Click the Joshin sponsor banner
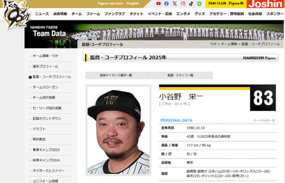Image resolution: width=285 pixels, height=183 pixels. (x=266, y=4)
